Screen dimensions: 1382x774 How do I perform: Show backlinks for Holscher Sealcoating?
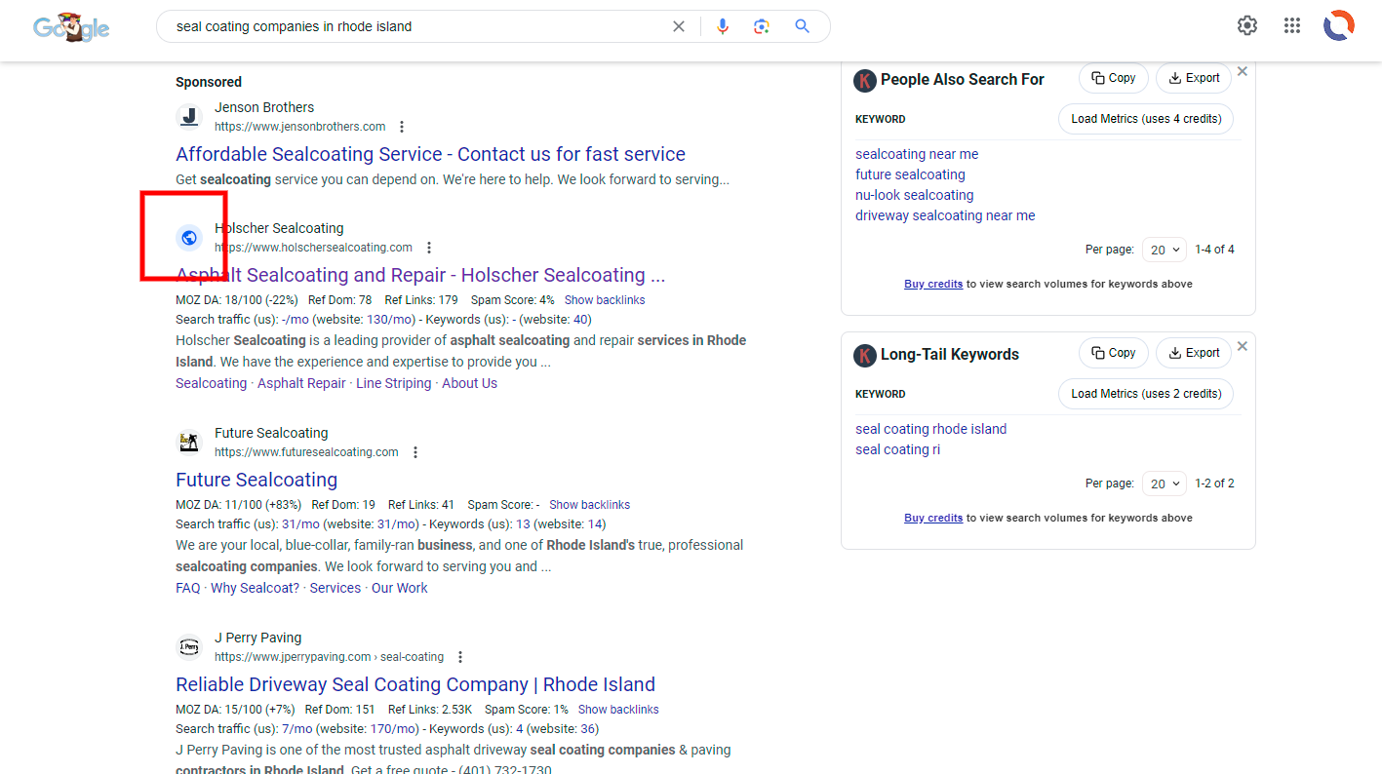[605, 300]
